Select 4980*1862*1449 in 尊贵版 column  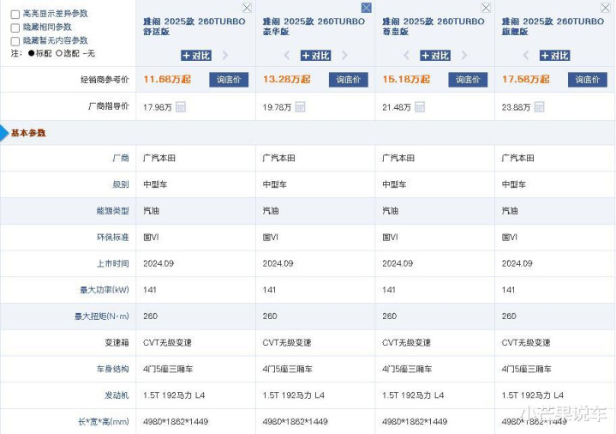pos(415,422)
